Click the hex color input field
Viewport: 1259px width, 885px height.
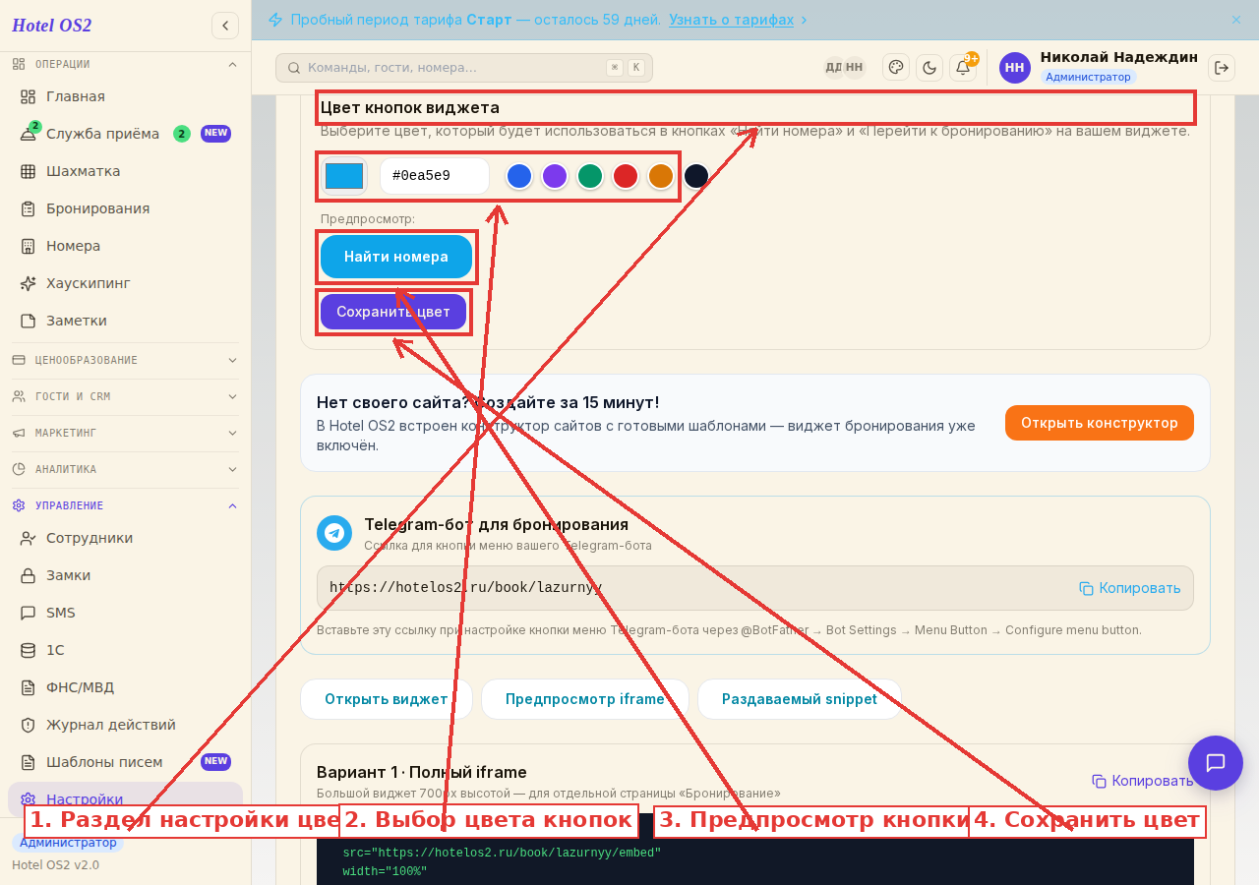click(x=435, y=176)
